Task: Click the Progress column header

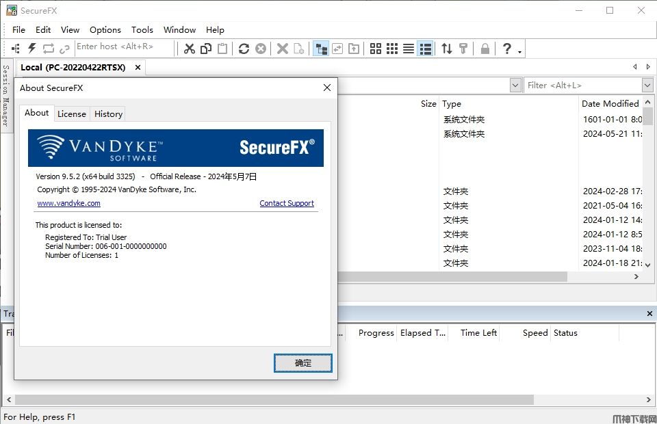Action: pyautogui.click(x=376, y=333)
